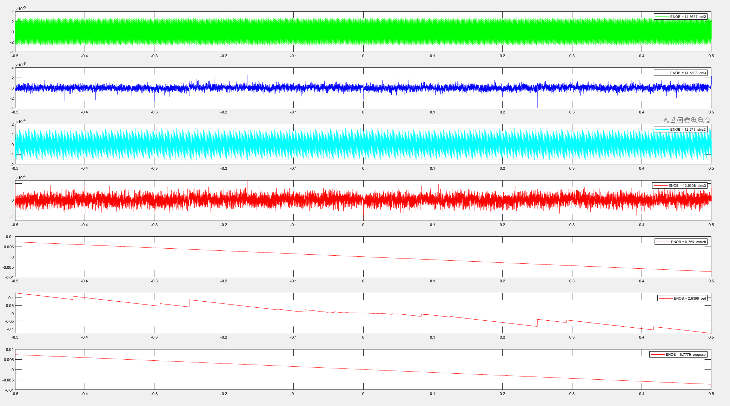Select legend entry ENOB = 14.8637 coi2
This screenshot has width=730, height=406.
681,17
